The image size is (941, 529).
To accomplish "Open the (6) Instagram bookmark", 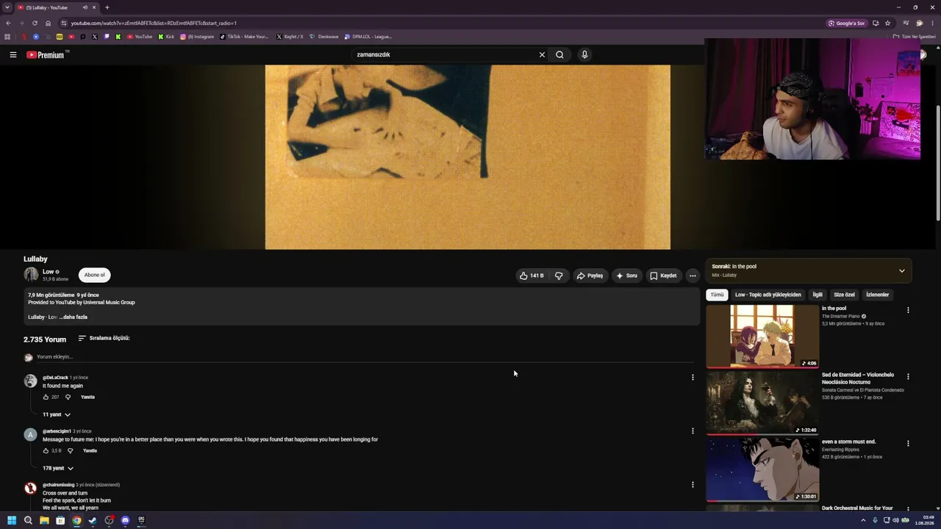I will pos(197,37).
